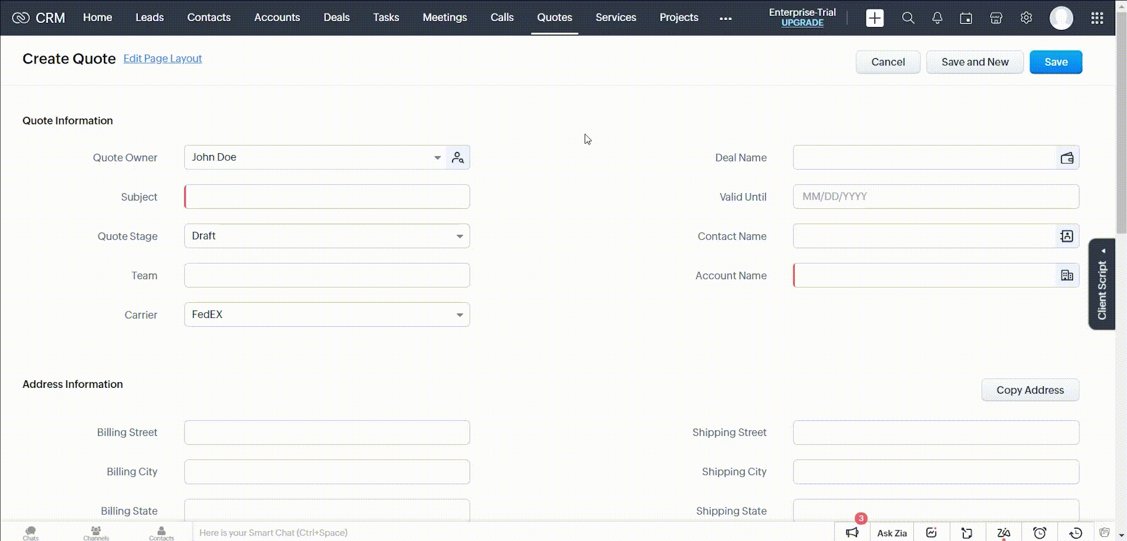The width and height of the screenshot is (1127, 541).
Task: Expand the Carrier dropdown showing FedEX
Action: point(460,315)
